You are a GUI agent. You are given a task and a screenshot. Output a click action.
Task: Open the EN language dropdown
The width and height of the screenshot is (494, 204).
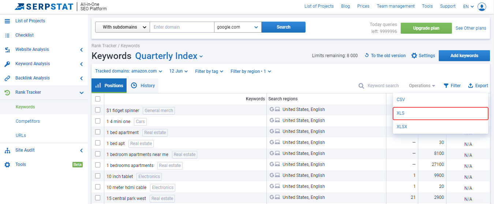[468, 6]
